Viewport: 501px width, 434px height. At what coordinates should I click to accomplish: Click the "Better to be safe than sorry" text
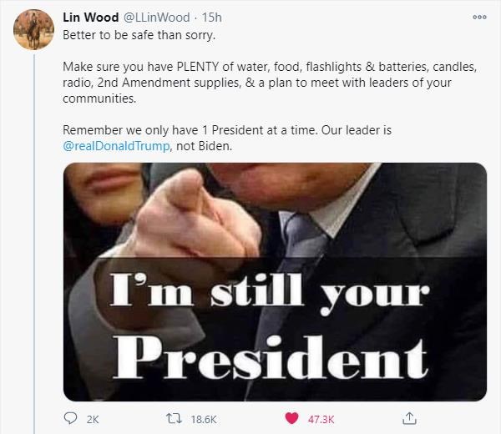coord(139,35)
